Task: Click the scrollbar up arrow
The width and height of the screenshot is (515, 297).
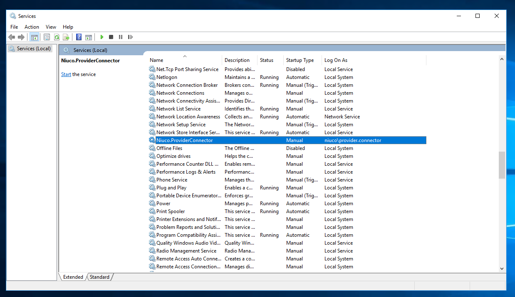Action: [502, 59]
